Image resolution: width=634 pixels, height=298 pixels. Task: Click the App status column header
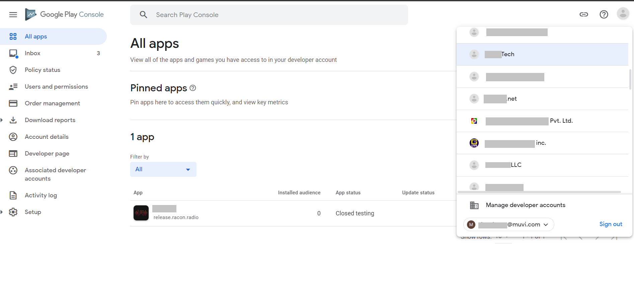pos(348,193)
